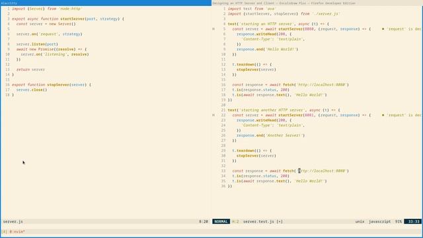
Task: Click 'import {startServer, stopServer}' line
Action: [284, 14]
